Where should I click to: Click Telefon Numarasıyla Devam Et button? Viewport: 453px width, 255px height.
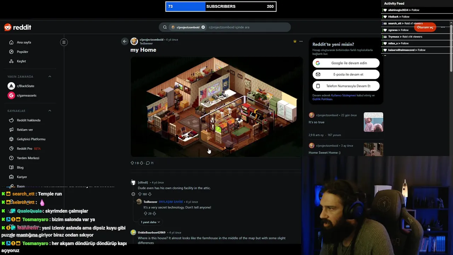(x=346, y=86)
